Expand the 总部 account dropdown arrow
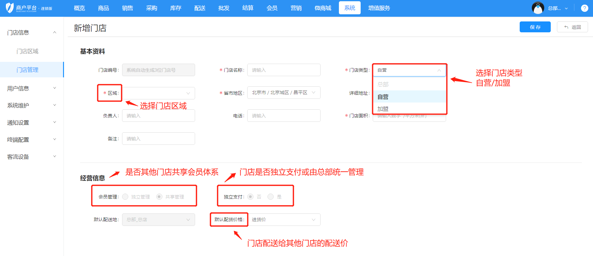 [566, 8]
